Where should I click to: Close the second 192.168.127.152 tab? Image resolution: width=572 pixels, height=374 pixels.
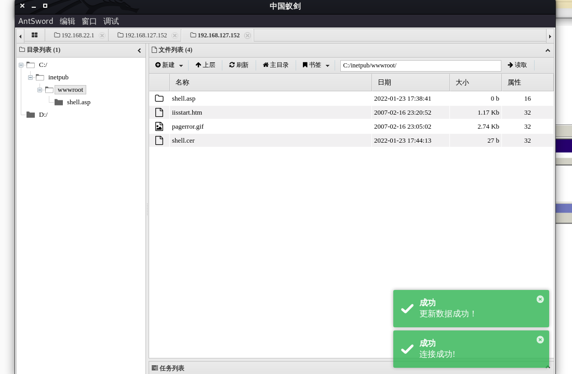pos(175,35)
